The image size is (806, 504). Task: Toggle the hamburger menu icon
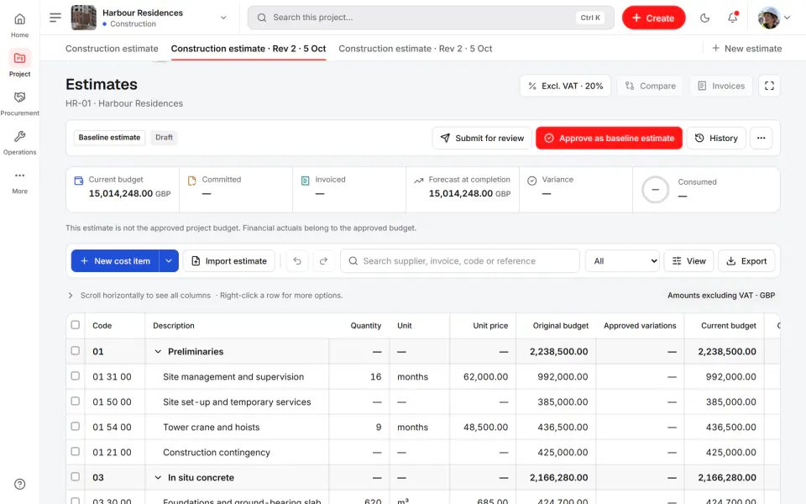tap(55, 18)
